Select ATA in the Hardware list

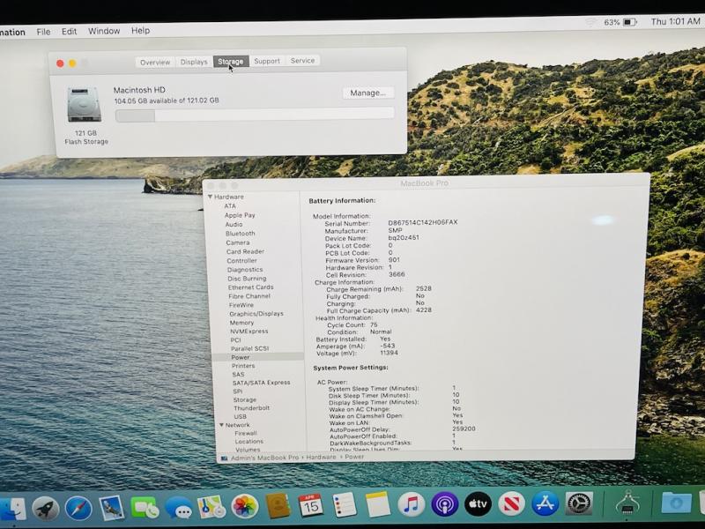[230, 205]
